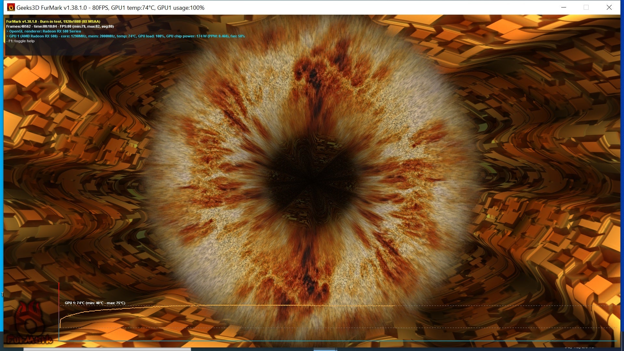624x351 pixels.
Task: Click the partially hidden taskbar date at bottom-right
Action: click(579, 348)
